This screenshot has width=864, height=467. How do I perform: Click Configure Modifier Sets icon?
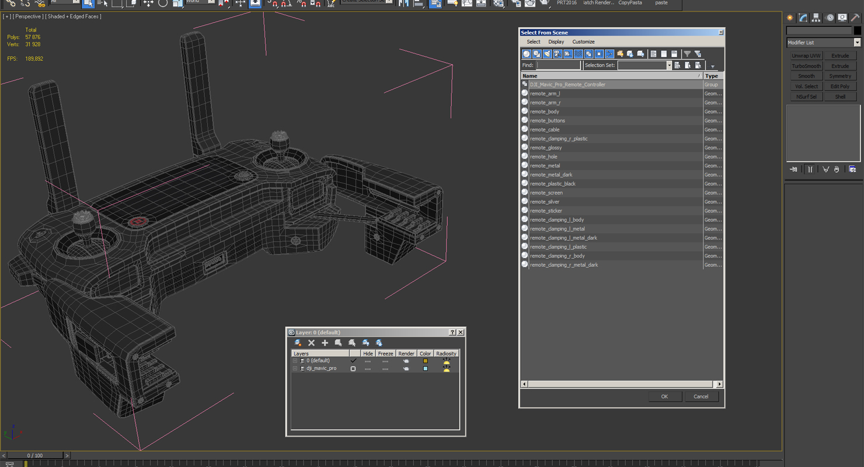tap(852, 169)
